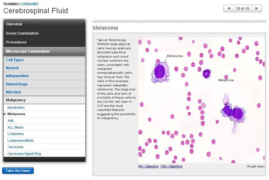Open the Normal subsection

12,68
